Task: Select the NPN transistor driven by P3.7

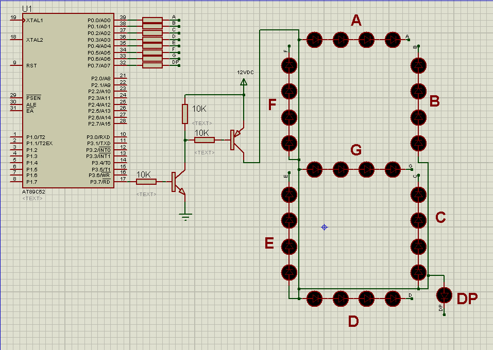Action: click(178, 182)
